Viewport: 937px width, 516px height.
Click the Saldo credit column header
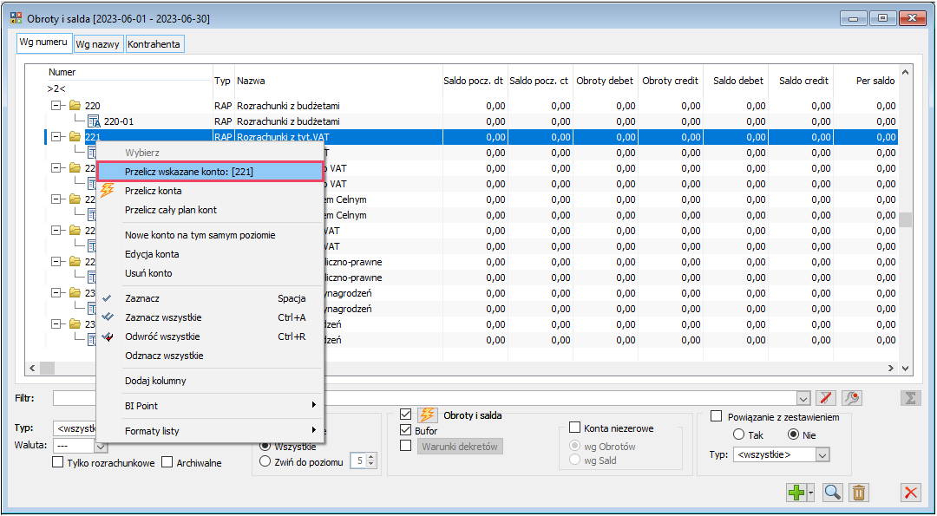point(802,82)
